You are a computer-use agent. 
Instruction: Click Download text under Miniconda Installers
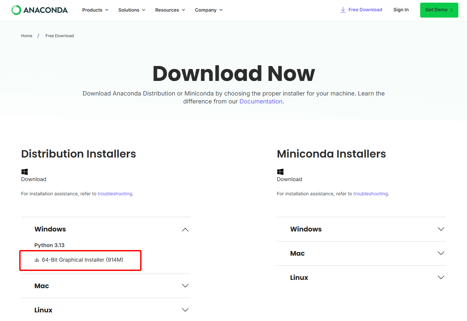[289, 179]
